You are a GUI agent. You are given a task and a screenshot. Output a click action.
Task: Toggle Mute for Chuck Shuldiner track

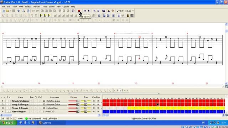[10, 101]
